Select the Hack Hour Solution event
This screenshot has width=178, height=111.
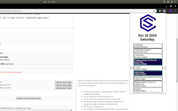point(148,51)
